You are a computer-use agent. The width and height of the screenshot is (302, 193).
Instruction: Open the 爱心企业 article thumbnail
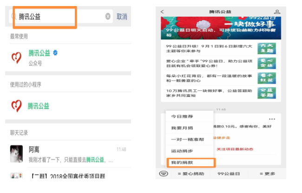pos(266,62)
